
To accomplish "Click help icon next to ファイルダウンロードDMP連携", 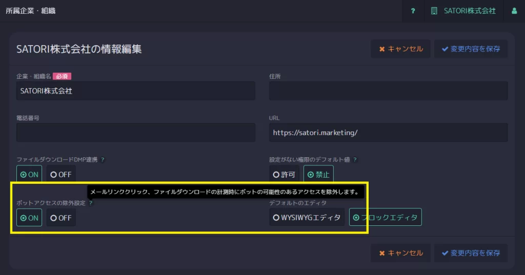I will pos(103,160).
